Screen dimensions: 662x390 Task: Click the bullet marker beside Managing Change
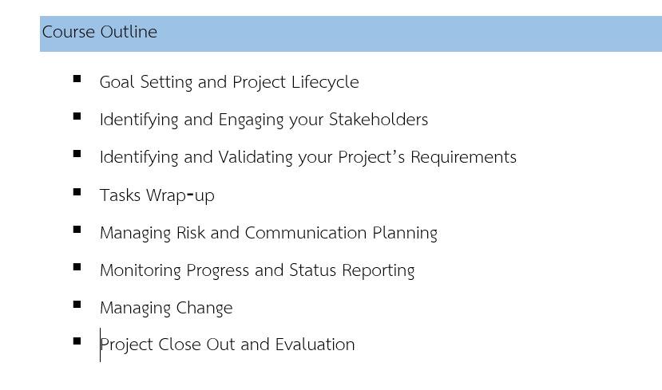[x=77, y=305]
